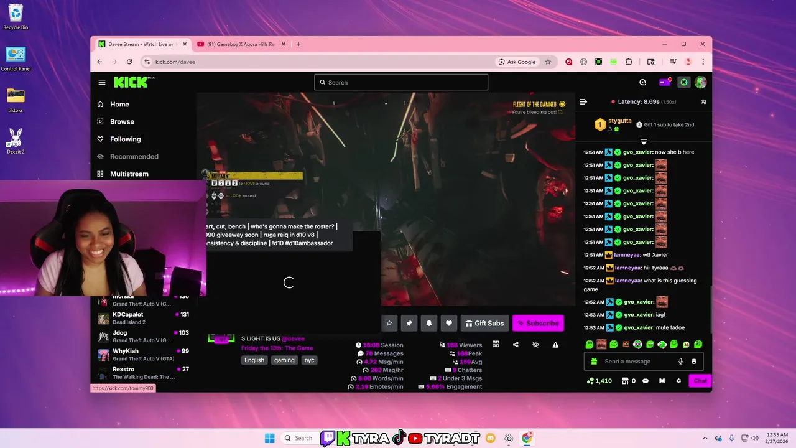Click the magenta Chat send button
The width and height of the screenshot is (796, 448).
click(700, 381)
